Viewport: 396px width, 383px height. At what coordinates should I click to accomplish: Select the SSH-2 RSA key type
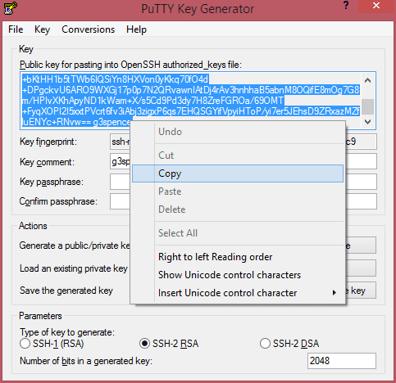[144, 344]
